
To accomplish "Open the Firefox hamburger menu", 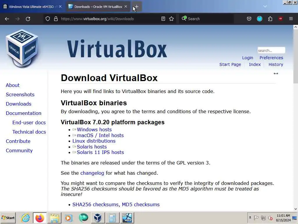I will click(x=291, y=19).
